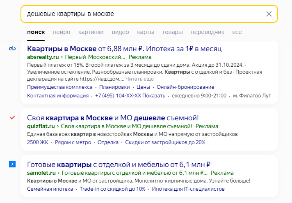Switch to the 'карты' tab
The width and height of the screenshot is (292, 203).
146,32
